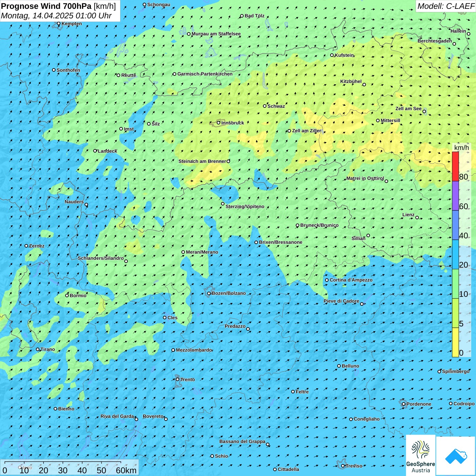Screen dimensions: 476x476
Task: Click the Cortina d'Ampezzo place label
Action: tap(351, 280)
